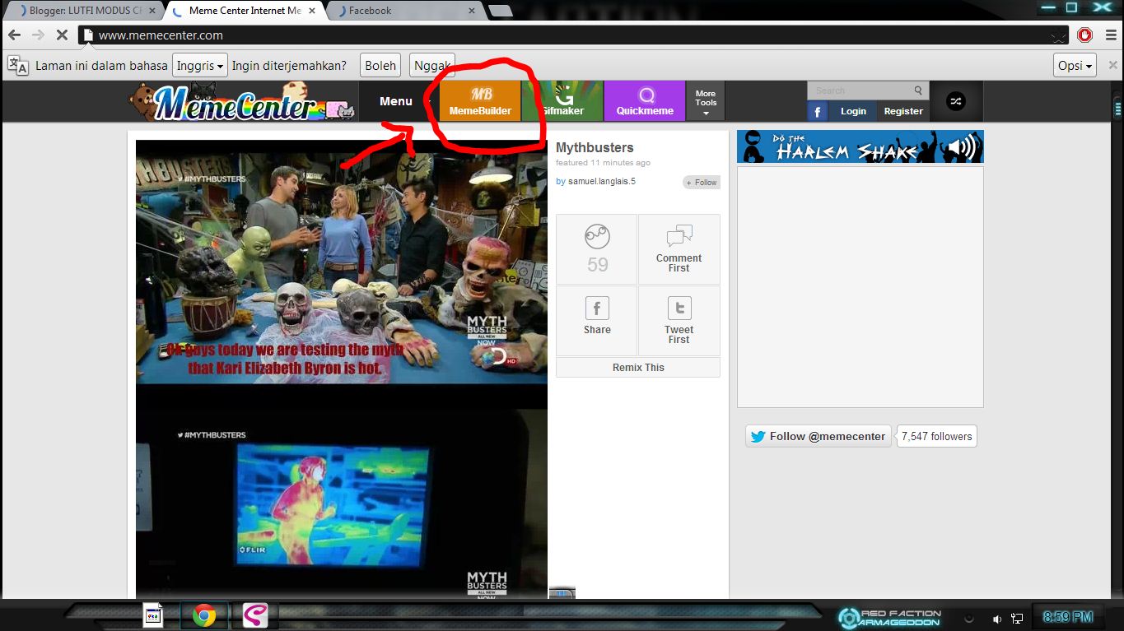
Task: Go forward in browser history
Action: pos(38,35)
